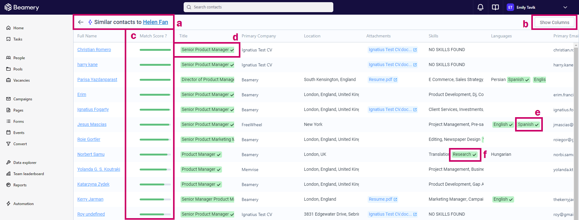Open Norbert Samu's contact

tap(91, 154)
